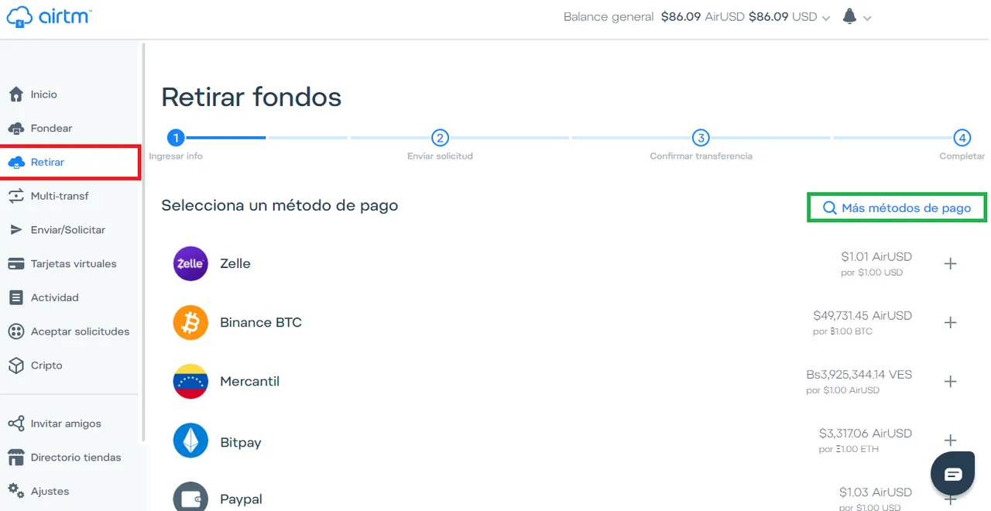Click the Aceptar solicitudes icon

15,331
